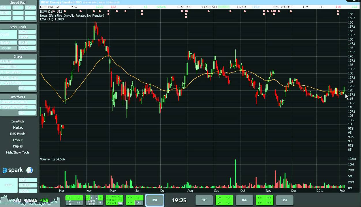Open the End of Day chart

click(18, 67)
